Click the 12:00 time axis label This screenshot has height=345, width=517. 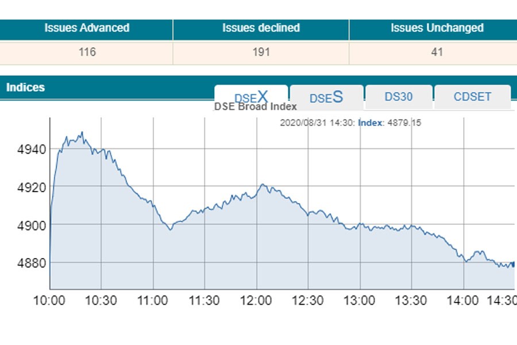(256, 300)
